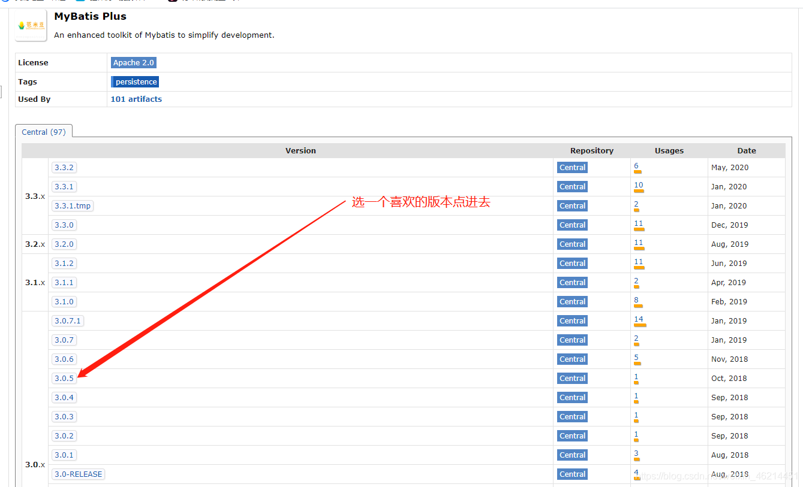
Task: Open version 3.3.0
Action: coord(64,225)
